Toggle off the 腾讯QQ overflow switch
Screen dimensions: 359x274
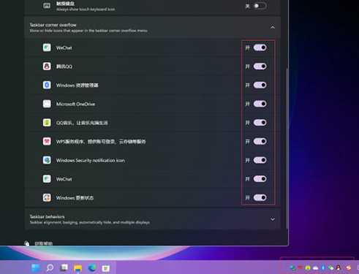point(260,66)
